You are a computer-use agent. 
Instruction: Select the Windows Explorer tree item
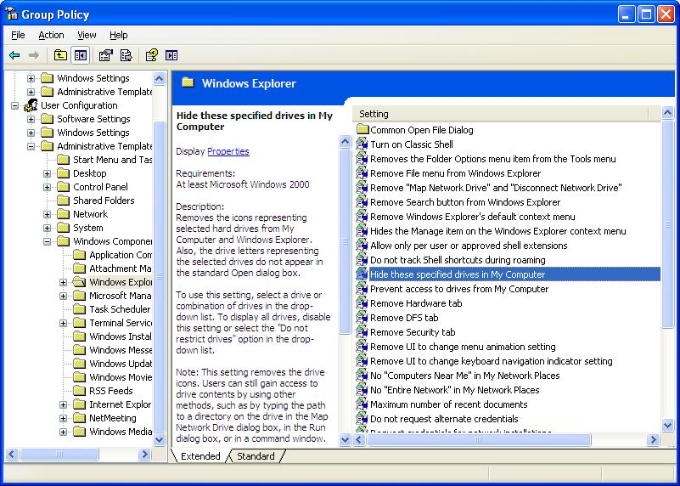tap(121, 282)
